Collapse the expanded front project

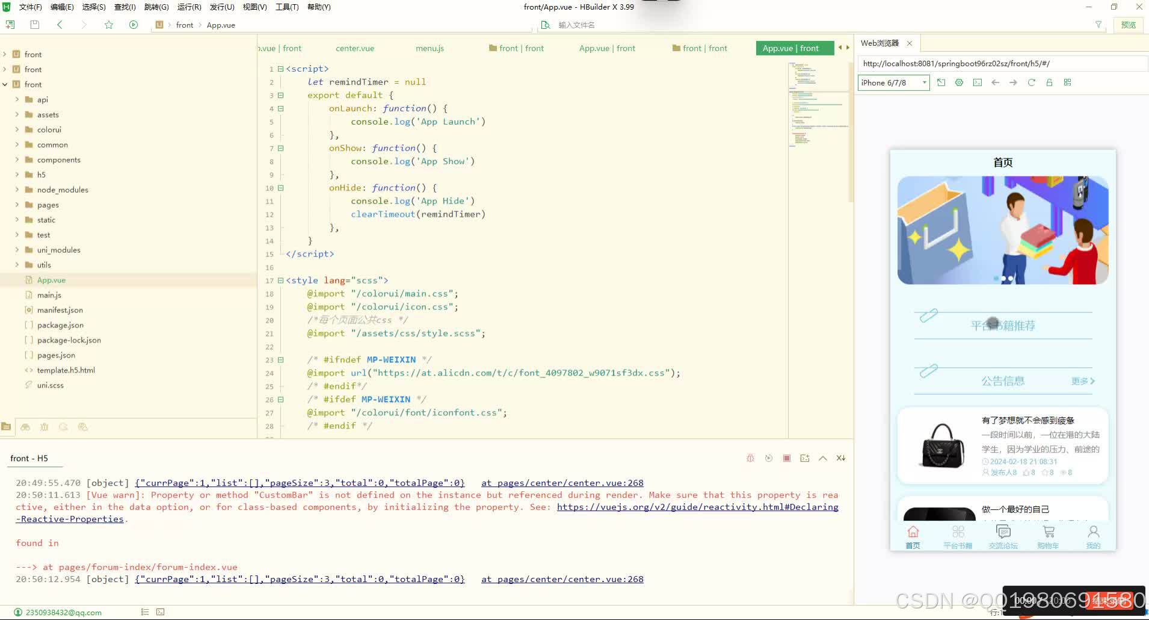(5, 84)
